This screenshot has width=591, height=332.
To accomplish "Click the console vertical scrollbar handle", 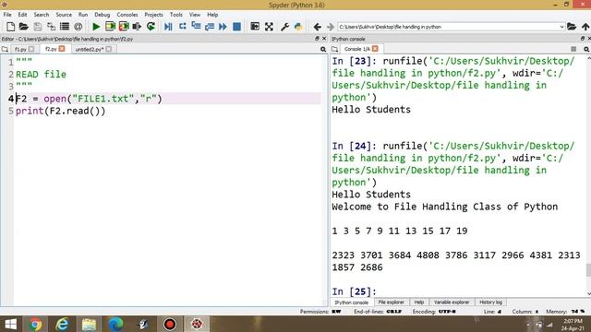I will click(x=588, y=270).
